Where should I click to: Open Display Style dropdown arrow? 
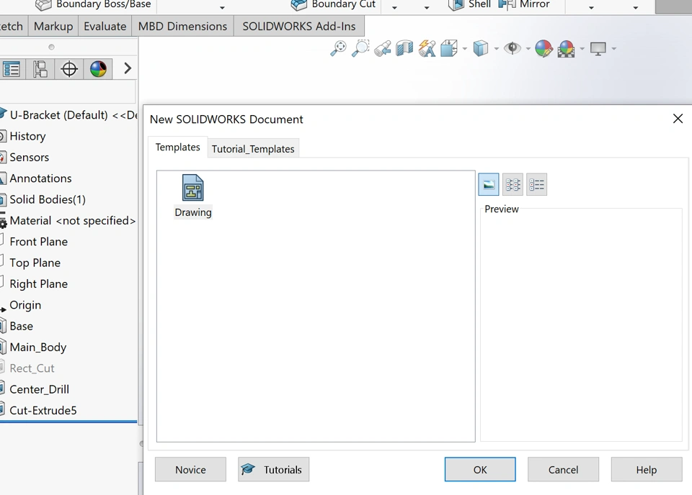[x=497, y=49]
